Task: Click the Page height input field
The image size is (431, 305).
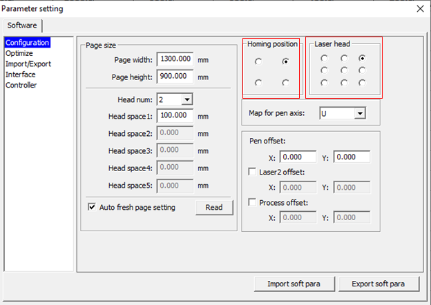Action: 175,76
